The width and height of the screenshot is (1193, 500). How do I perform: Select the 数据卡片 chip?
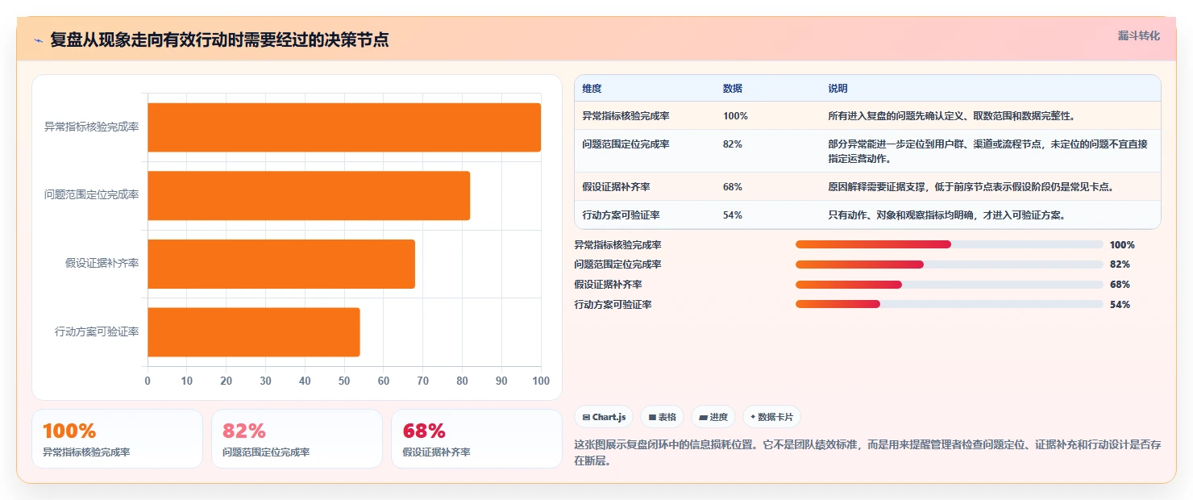pyautogui.click(x=771, y=417)
